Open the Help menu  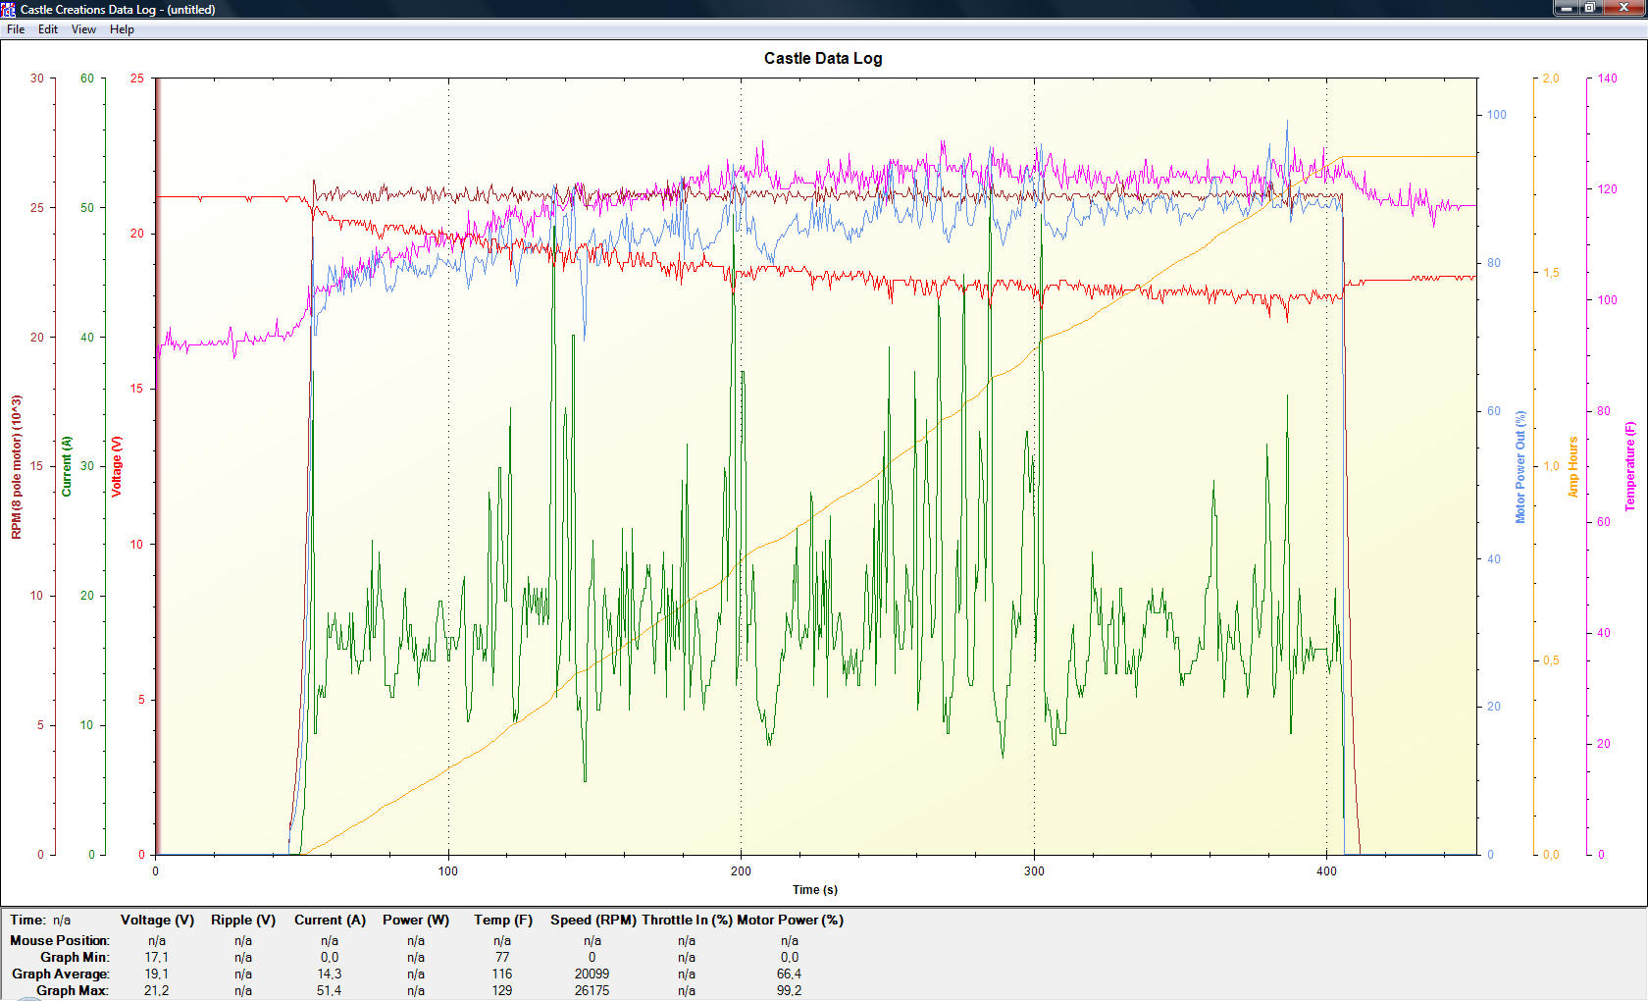tap(122, 29)
